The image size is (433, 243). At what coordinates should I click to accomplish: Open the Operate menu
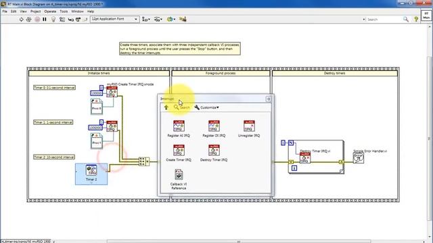[50, 11]
